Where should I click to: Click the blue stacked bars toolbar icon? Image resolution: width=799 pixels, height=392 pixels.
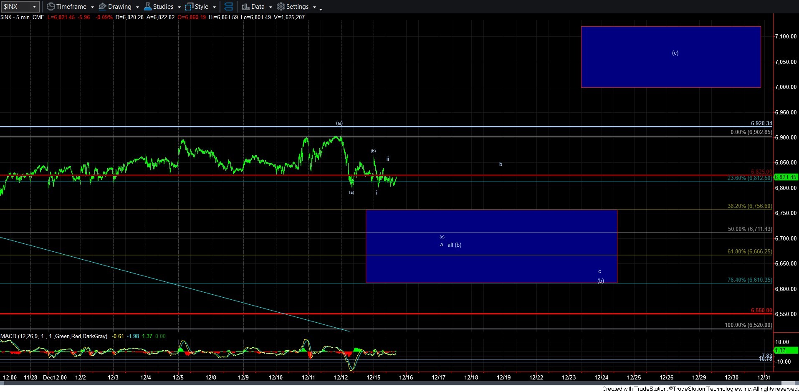point(228,7)
